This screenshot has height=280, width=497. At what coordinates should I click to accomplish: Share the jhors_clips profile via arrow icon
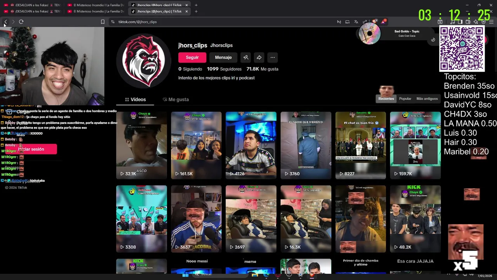pyautogui.click(x=259, y=57)
